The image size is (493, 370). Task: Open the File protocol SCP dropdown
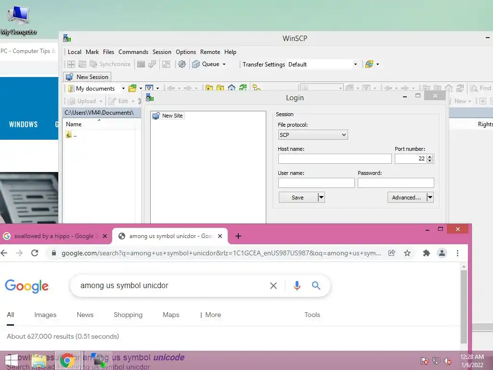coord(313,135)
